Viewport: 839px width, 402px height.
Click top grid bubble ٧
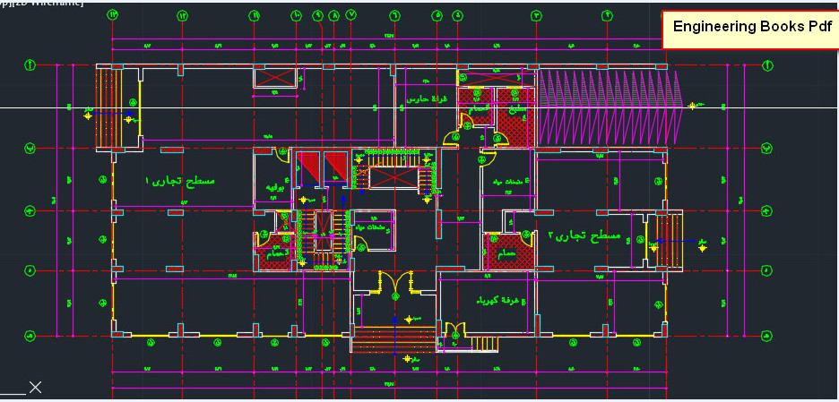pyautogui.click(x=351, y=15)
